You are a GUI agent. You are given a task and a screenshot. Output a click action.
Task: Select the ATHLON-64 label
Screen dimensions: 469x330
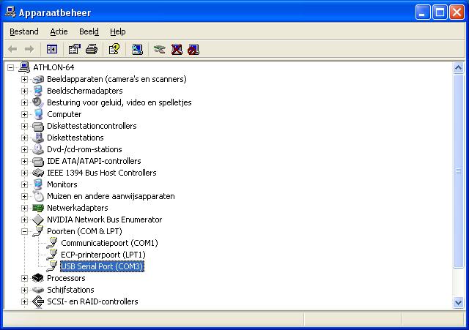click(x=53, y=67)
